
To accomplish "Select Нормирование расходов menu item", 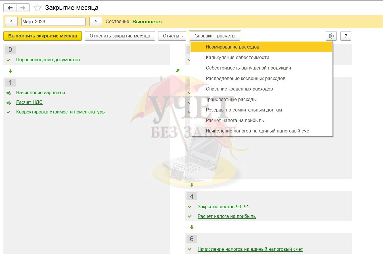I will pos(232,47).
